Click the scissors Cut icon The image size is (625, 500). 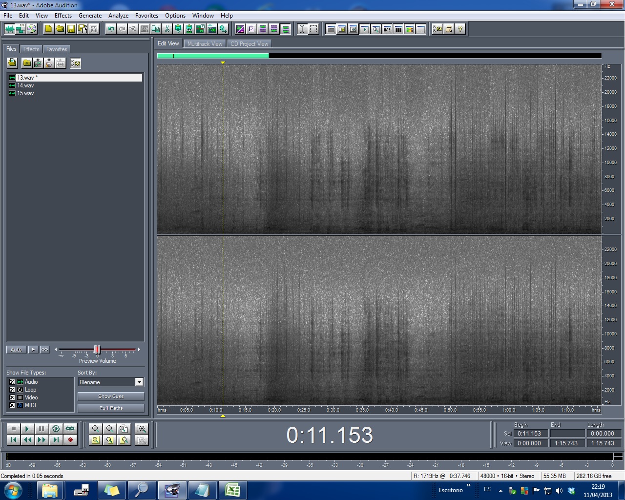pyautogui.click(x=167, y=29)
